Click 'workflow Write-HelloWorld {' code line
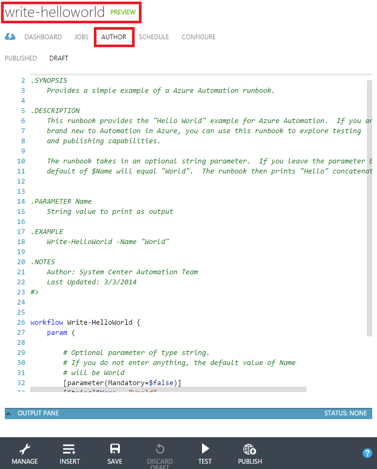377x469 pixels. coord(85,323)
